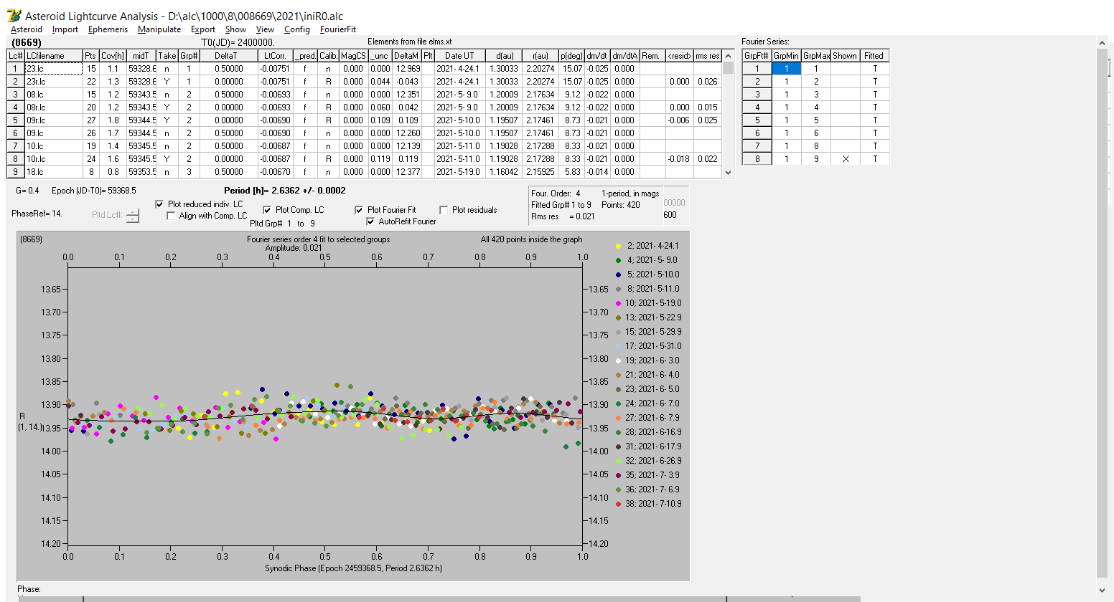Select file cell 08r.lc in row 4
This screenshot has height=602, width=1114.
tap(53, 107)
